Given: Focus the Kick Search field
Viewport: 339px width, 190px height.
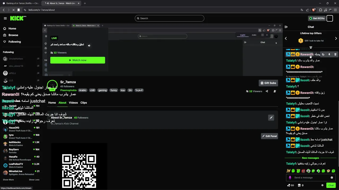Looking at the screenshot, I should click(x=169, y=18).
